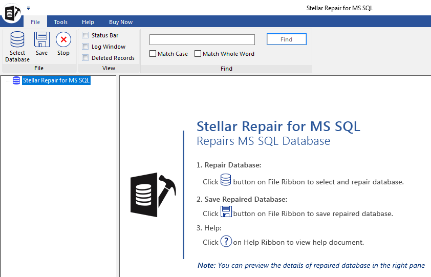Select the Stellar Repair for MS SQL tree node
This screenshot has height=277, width=431.
(56, 80)
